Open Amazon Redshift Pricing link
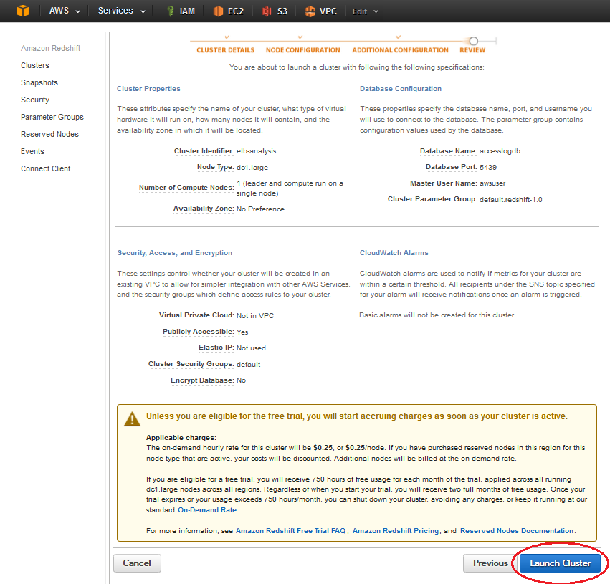Viewport: 610px width, 584px height. [396, 531]
